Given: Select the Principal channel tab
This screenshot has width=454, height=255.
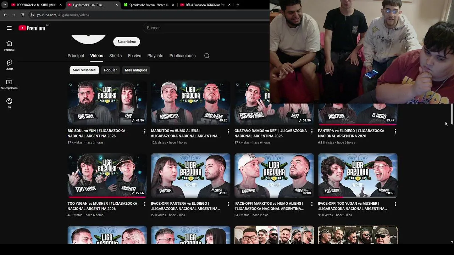Looking at the screenshot, I should pyautogui.click(x=76, y=56).
